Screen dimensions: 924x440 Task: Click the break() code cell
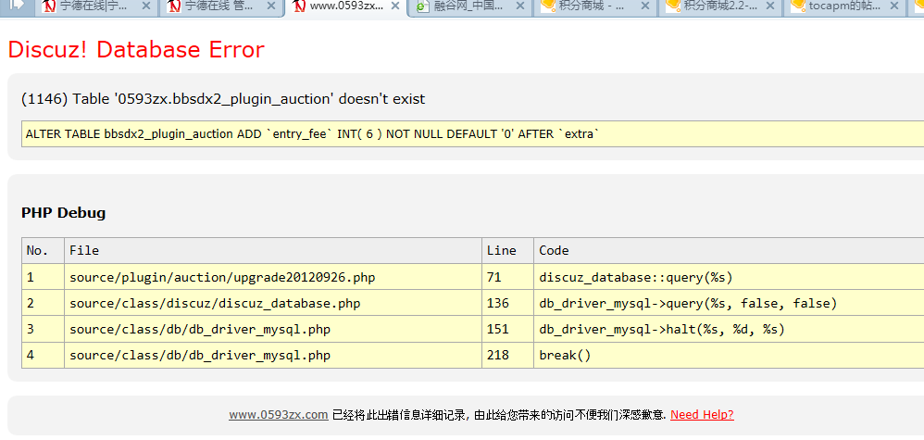coord(729,355)
